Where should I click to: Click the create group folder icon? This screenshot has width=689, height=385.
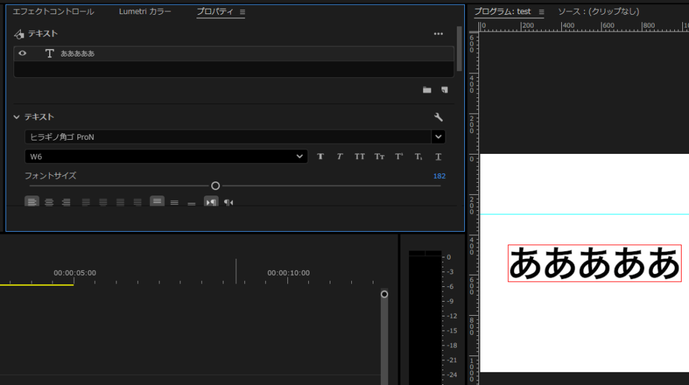click(x=427, y=90)
